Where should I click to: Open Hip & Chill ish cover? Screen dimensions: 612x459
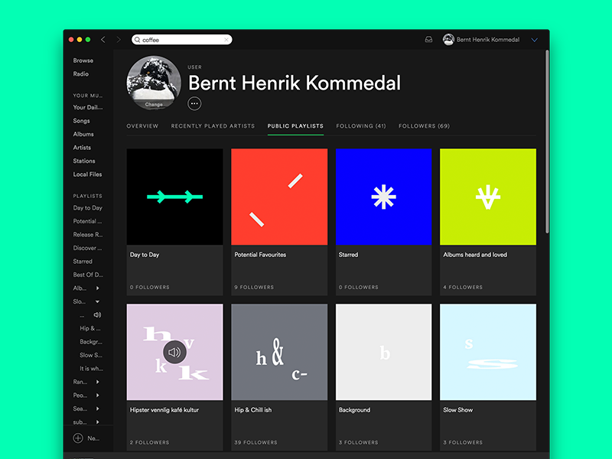point(279,352)
